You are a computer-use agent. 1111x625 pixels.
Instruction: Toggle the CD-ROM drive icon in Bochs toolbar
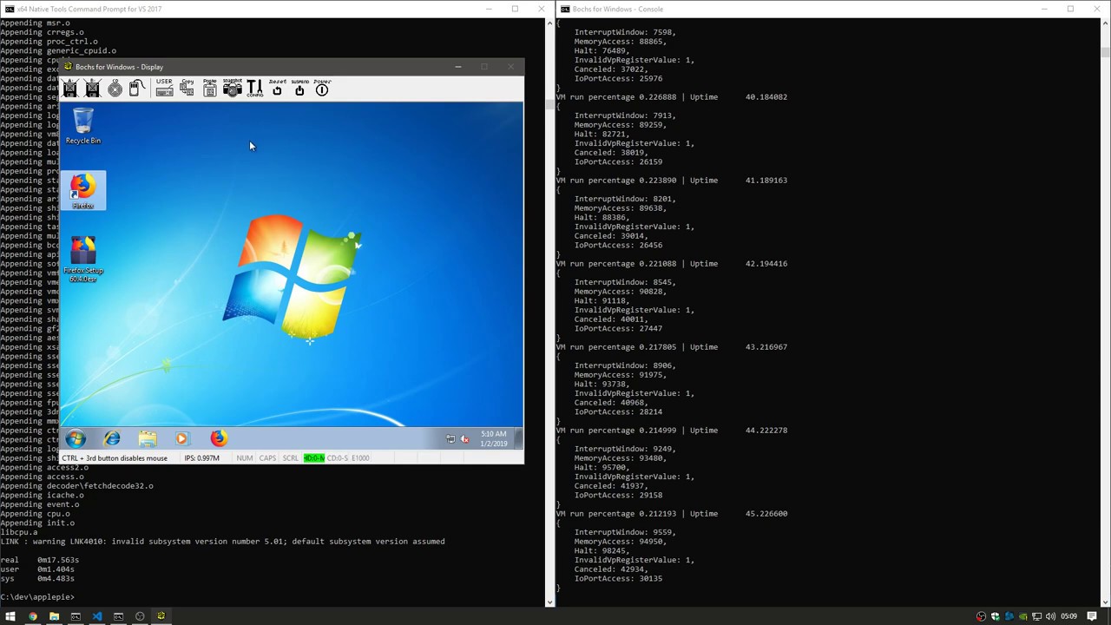[x=115, y=88]
